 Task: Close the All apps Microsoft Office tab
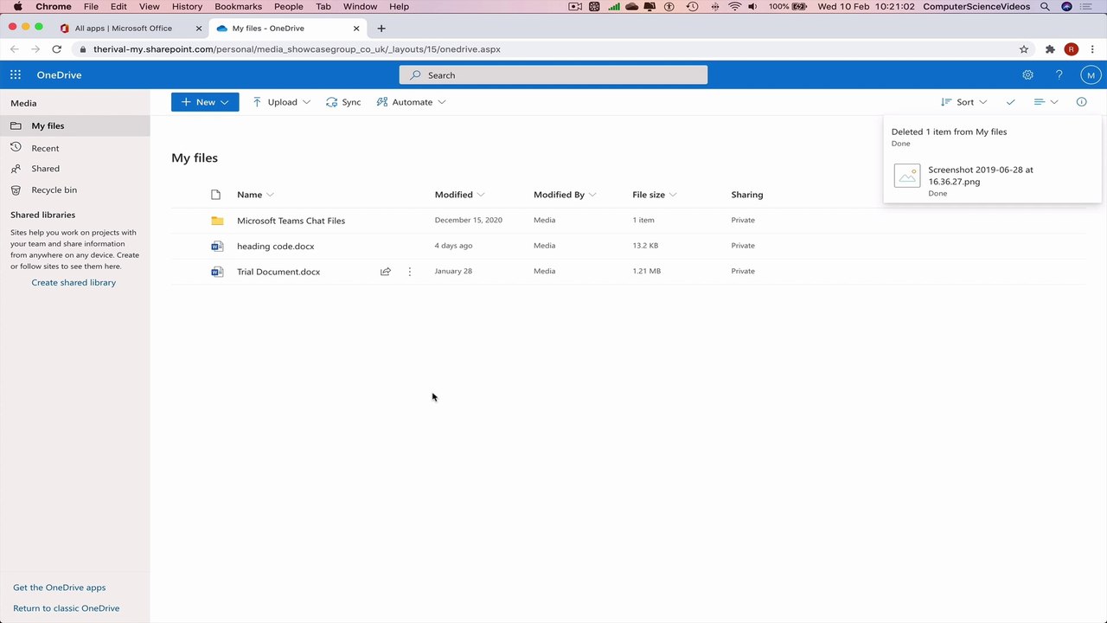[x=199, y=29]
